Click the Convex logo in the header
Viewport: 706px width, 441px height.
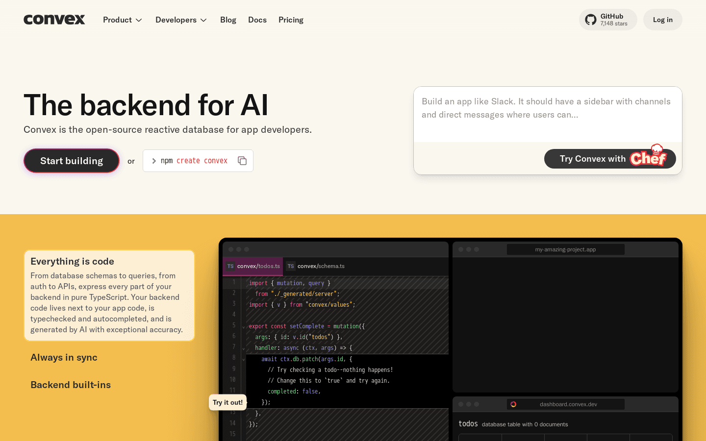click(x=54, y=20)
